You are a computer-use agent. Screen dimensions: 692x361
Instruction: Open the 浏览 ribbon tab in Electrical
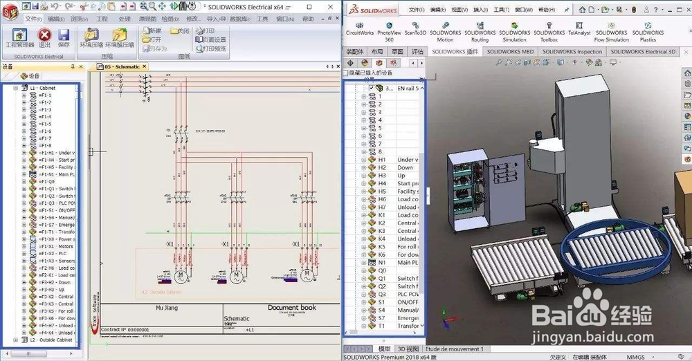coord(80,19)
